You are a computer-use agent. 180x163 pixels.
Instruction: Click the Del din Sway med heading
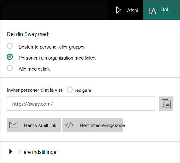pyautogui.click(x=28, y=34)
